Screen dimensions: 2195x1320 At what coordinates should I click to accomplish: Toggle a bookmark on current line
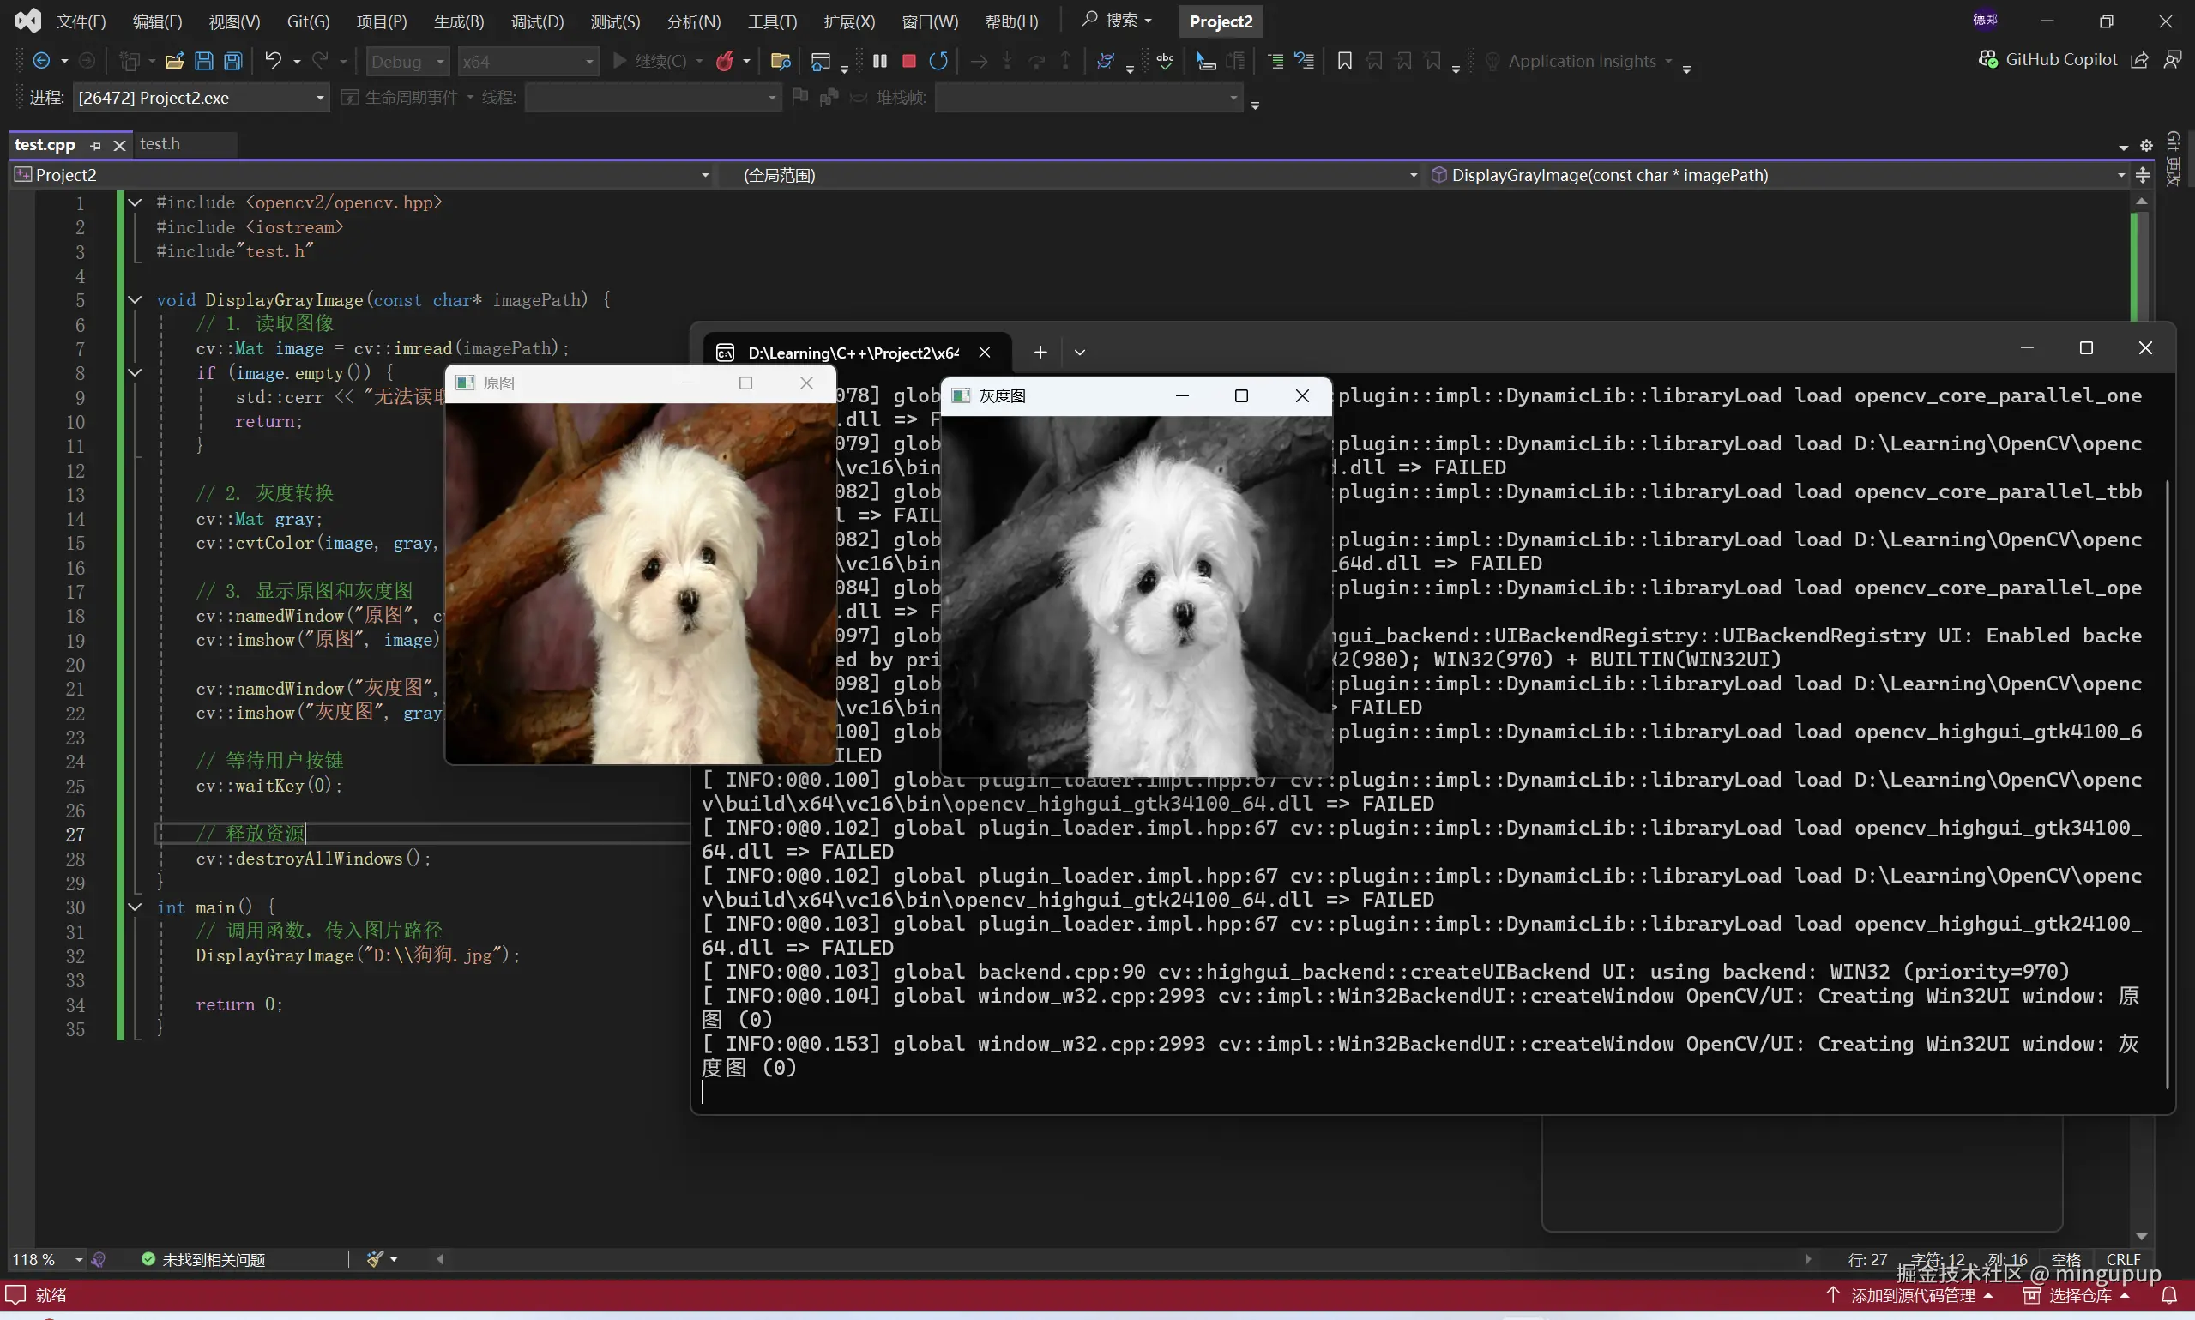tap(1342, 61)
